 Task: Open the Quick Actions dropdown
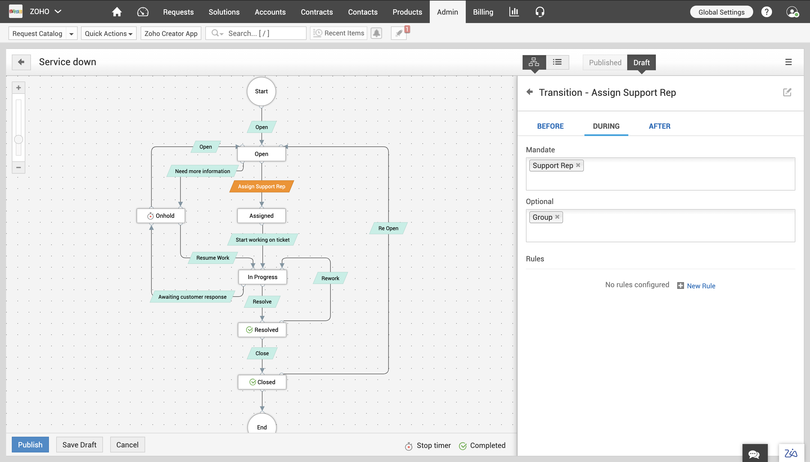coord(109,33)
